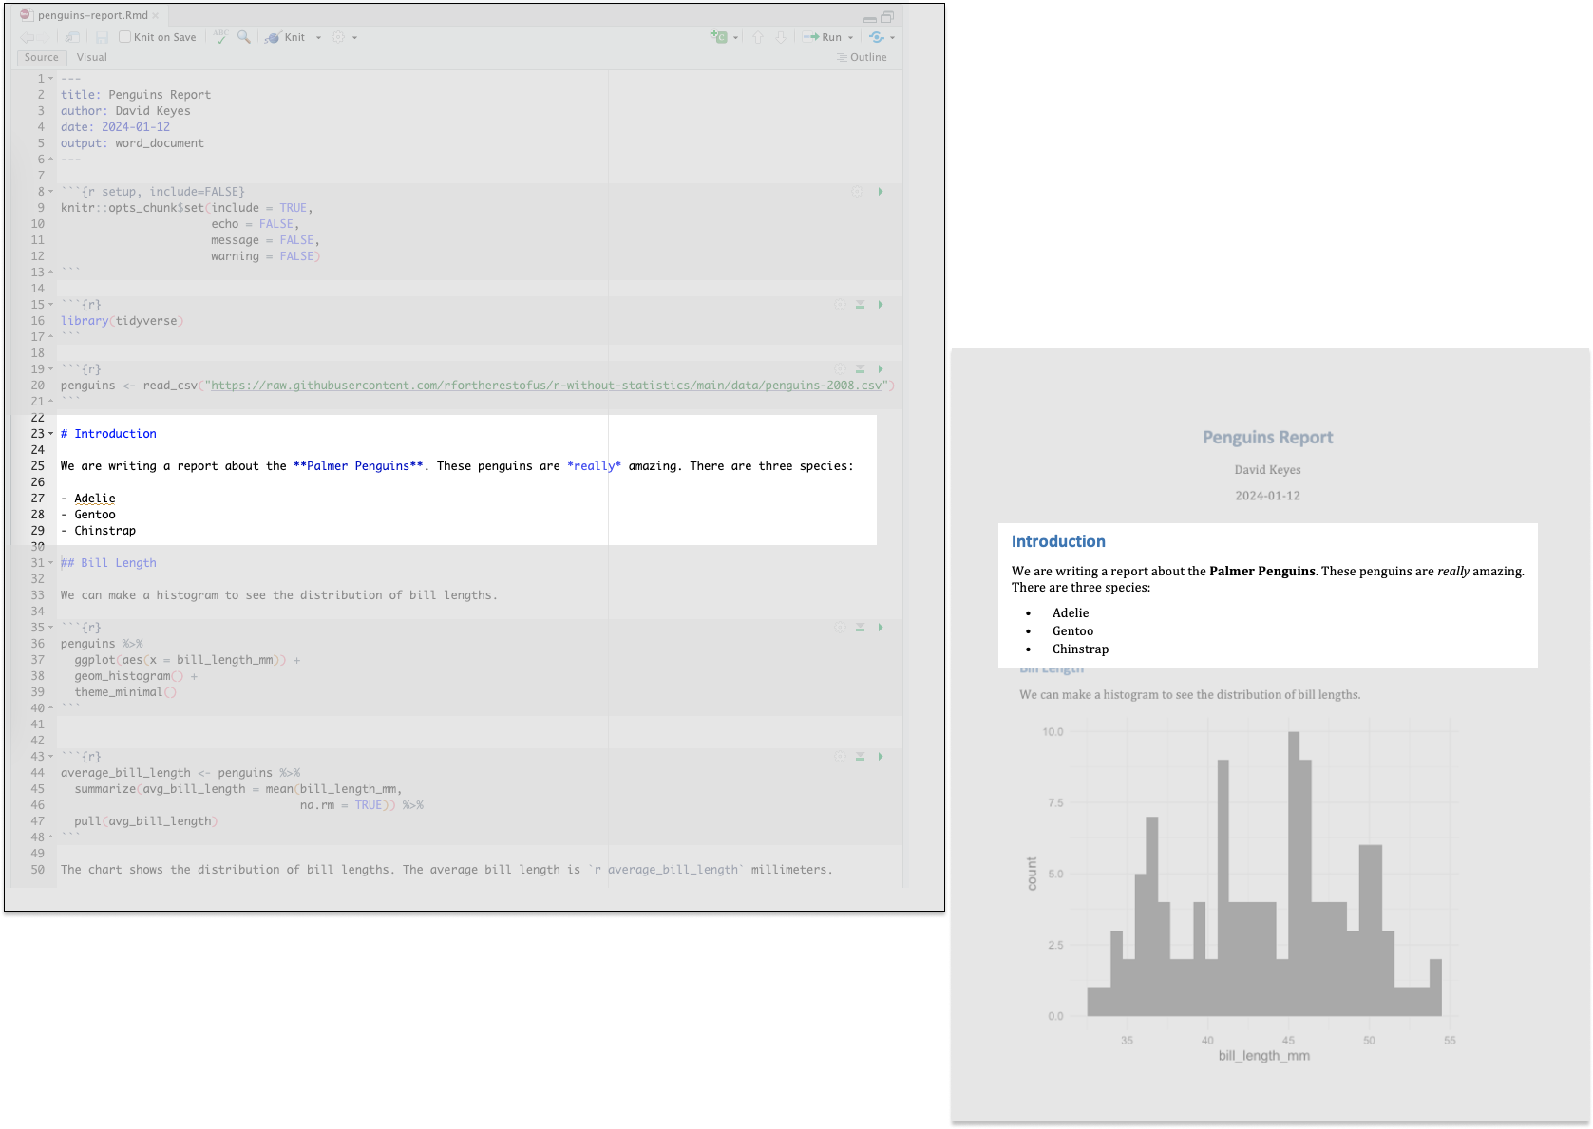Open find and replace magnifier
1593x1129 pixels.
click(244, 37)
